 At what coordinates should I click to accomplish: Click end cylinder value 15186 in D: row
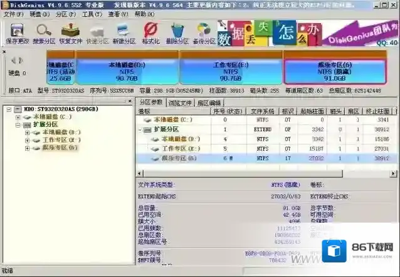(x=382, y=139)
